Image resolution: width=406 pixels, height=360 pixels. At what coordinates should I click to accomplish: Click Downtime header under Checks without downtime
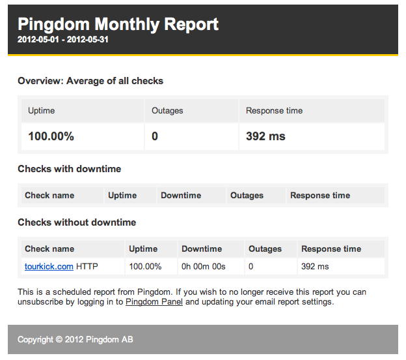click(211, 248)
